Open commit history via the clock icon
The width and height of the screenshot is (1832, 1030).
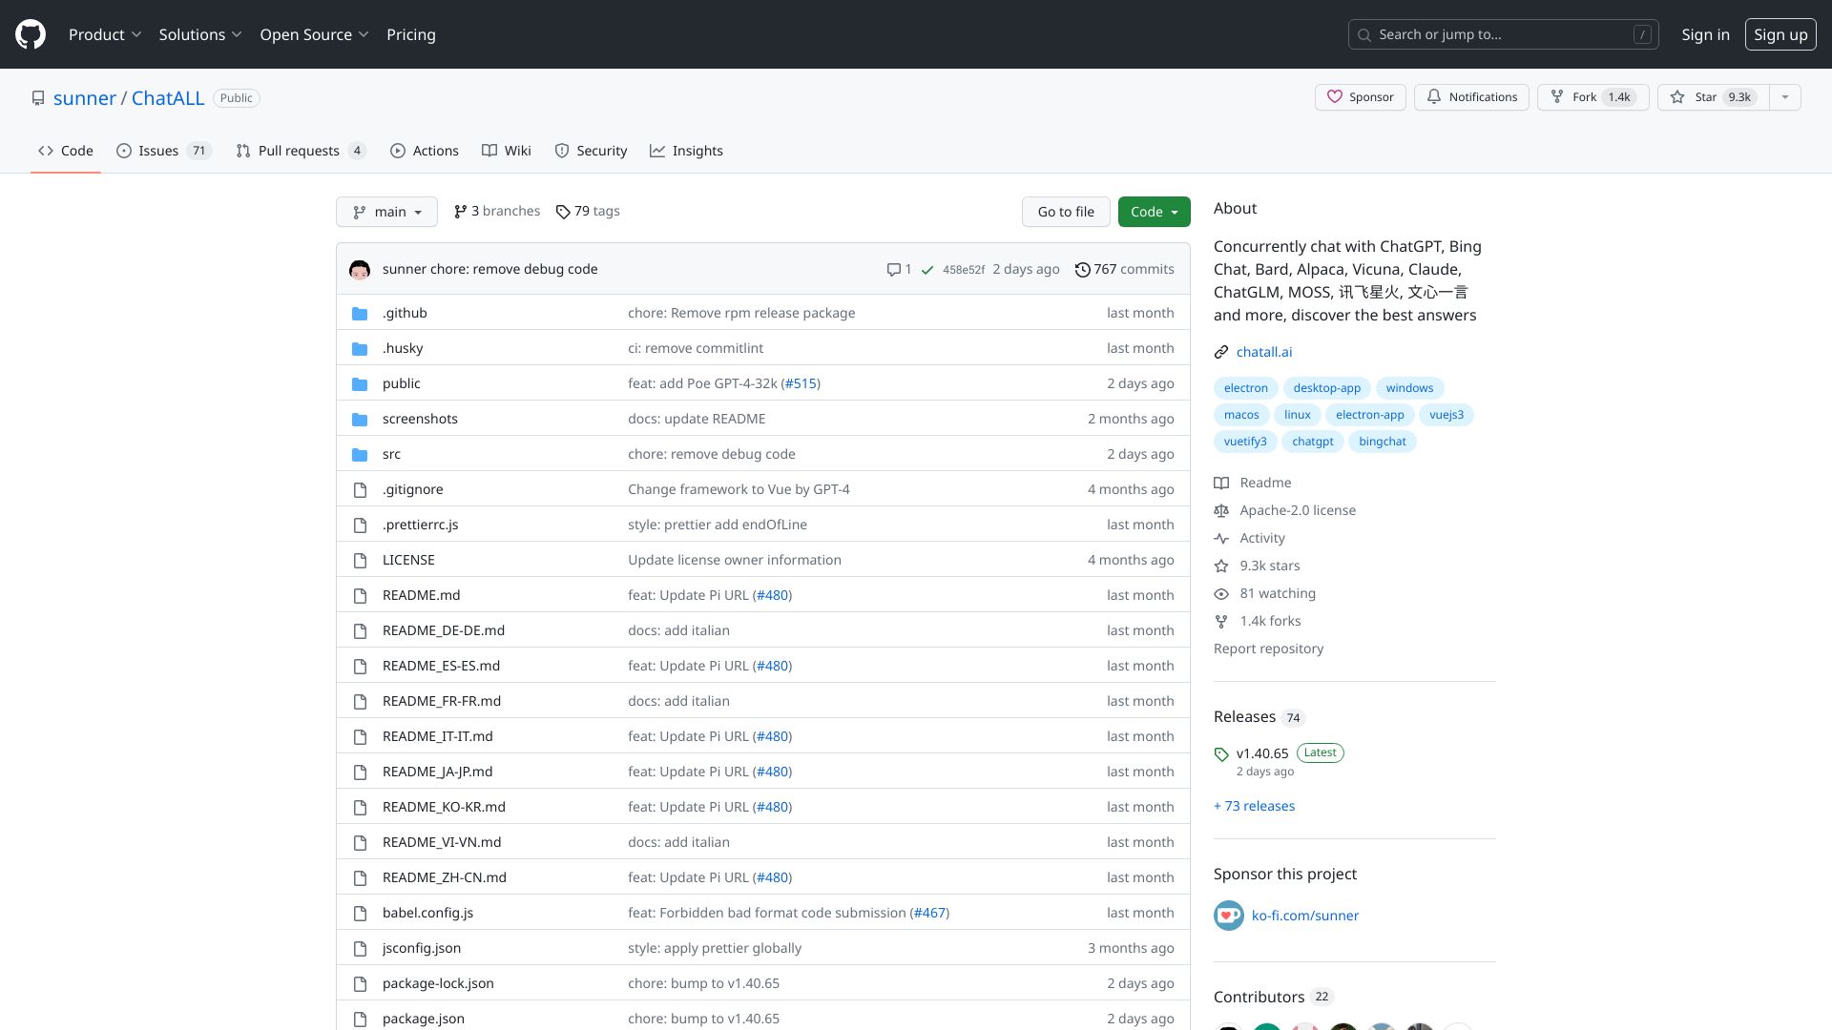[1082, 269]
